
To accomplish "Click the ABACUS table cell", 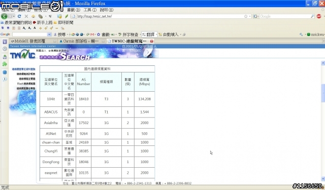I will (x=51, y=112).
